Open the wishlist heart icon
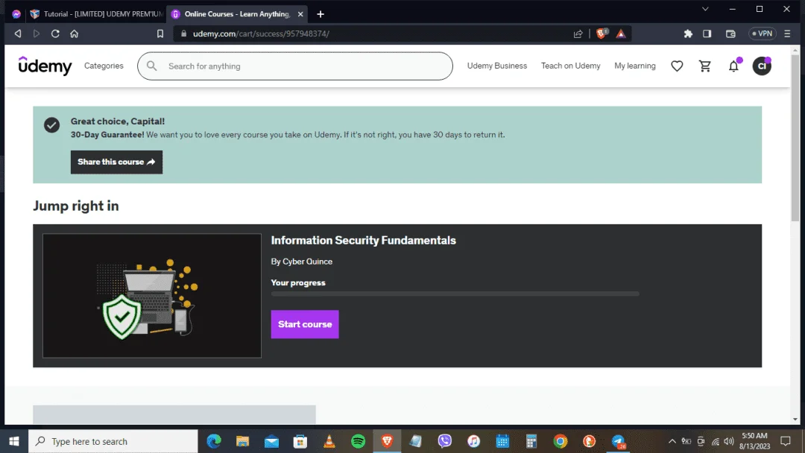 (677, 66)
